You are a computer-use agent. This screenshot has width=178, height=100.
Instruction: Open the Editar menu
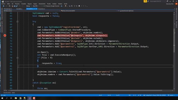point(8,4)
